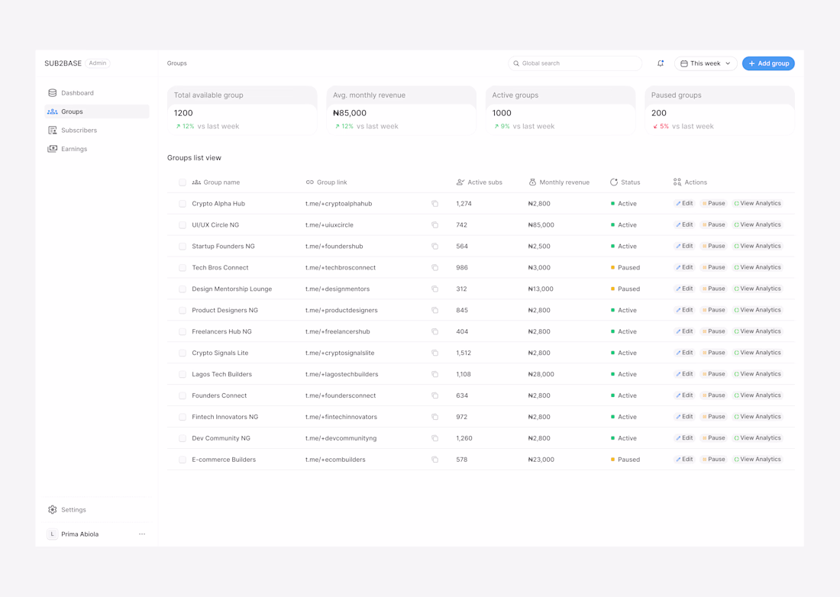Open the Groups sidebar item

[x=96, y=111]
